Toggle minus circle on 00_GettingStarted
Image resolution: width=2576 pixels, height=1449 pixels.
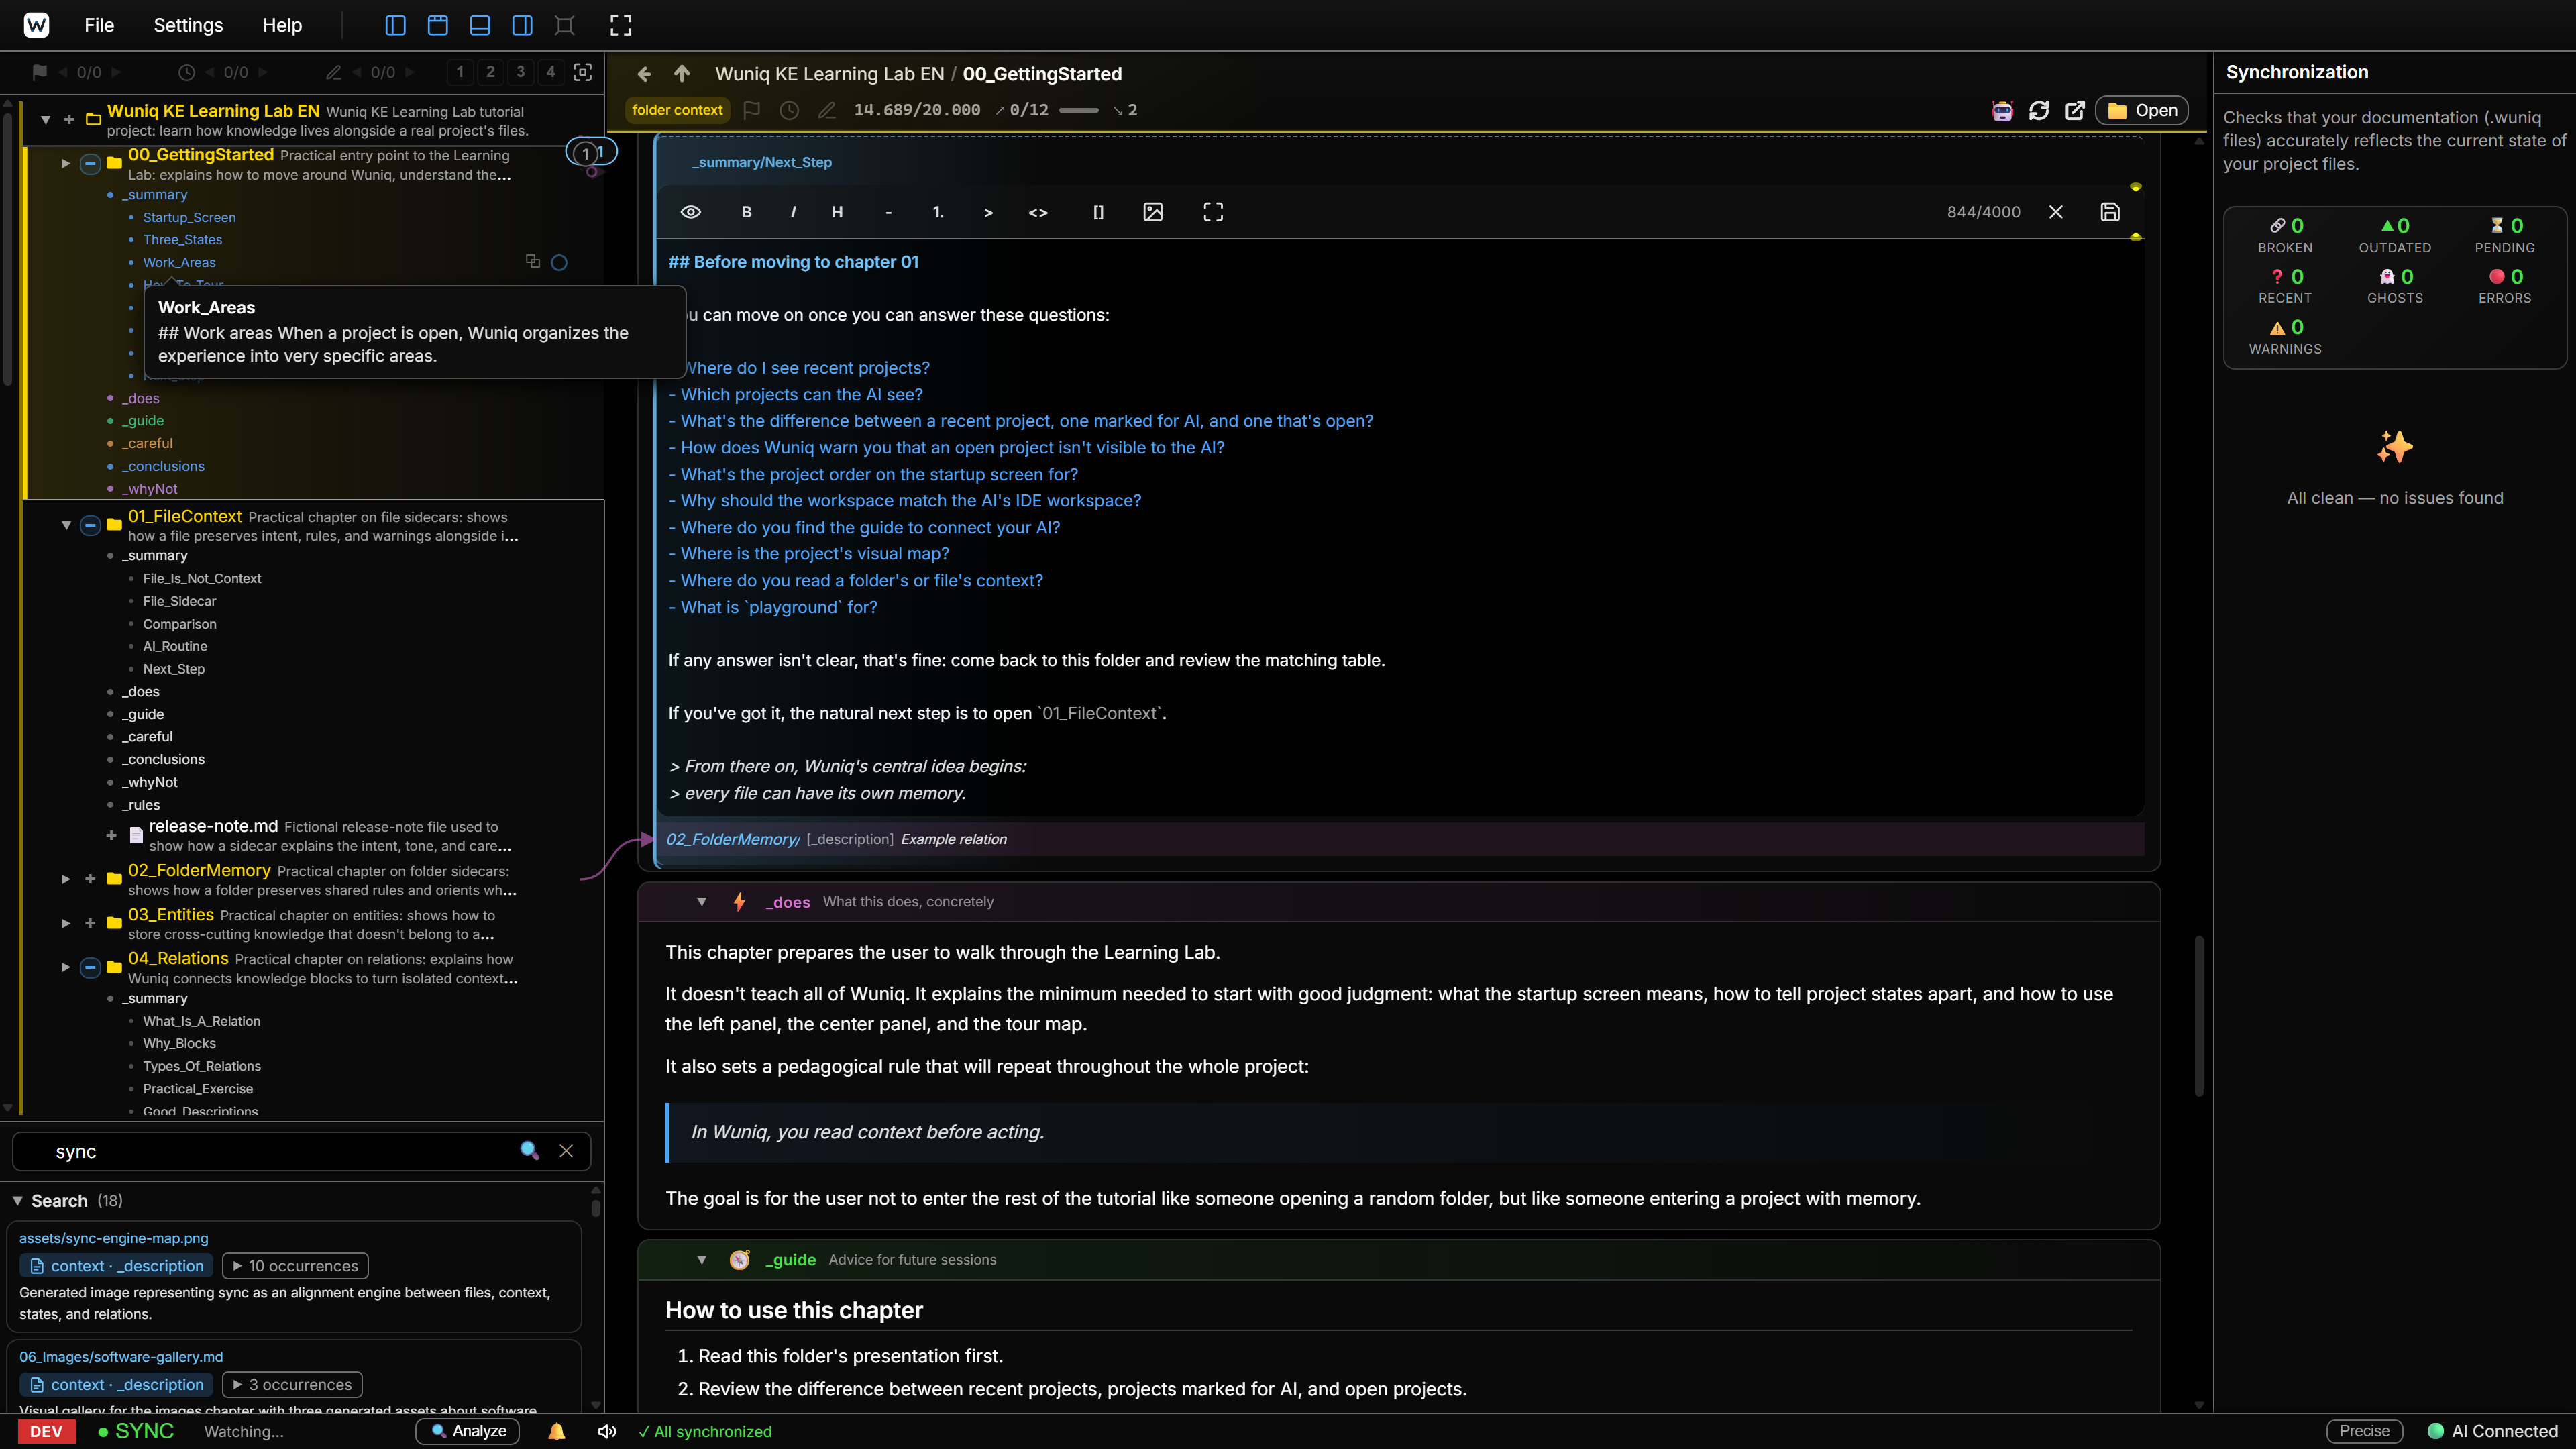point(90,163)
